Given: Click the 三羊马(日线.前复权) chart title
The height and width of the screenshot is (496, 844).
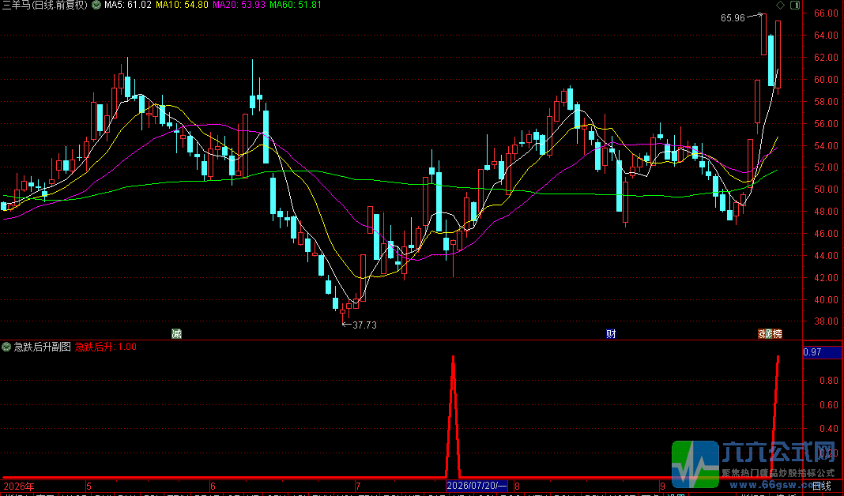Looking at the screenshot, I should point(45,6).
